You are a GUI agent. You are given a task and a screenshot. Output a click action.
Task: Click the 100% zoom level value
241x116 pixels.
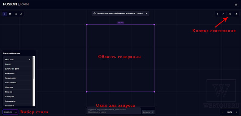(230, 112)
